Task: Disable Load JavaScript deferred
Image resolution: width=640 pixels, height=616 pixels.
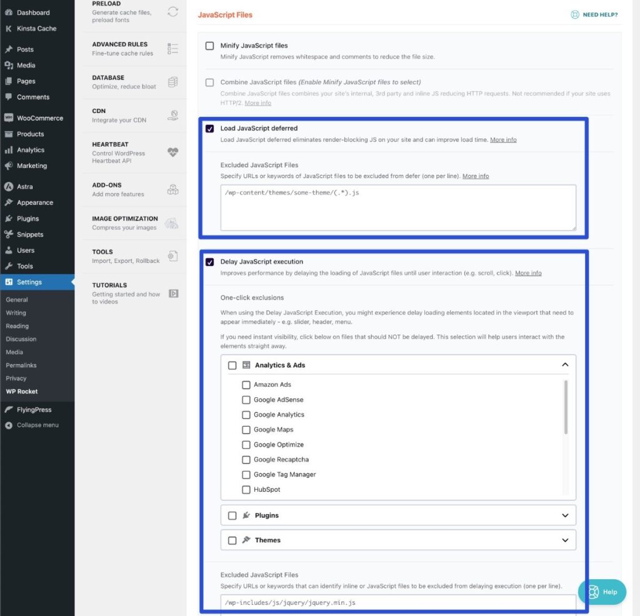Action: pyautogui.click(x=211, y=128)
